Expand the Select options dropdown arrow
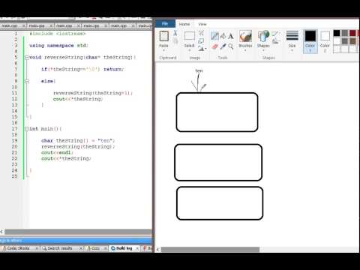This screenshot has width=360, height=270. 190,50
